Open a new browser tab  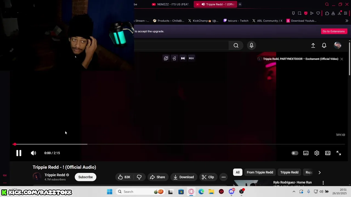point(240,4)
